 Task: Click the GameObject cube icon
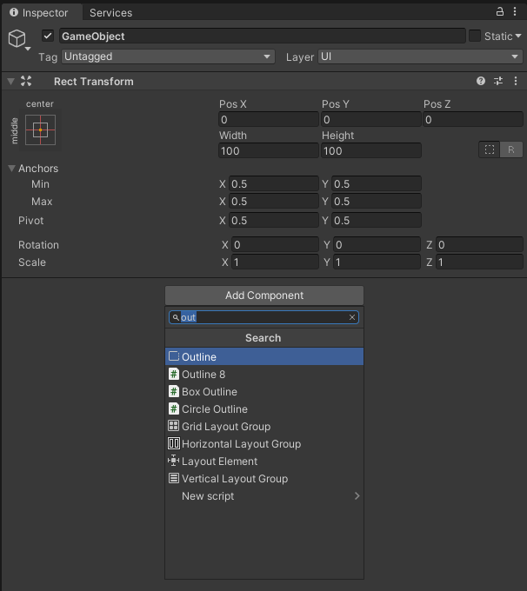coord(17,38)
